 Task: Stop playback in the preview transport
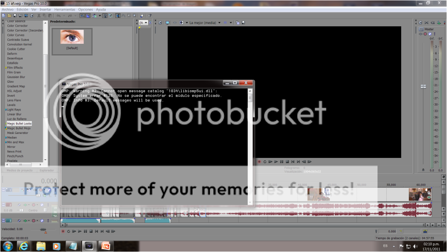(288, 162)
